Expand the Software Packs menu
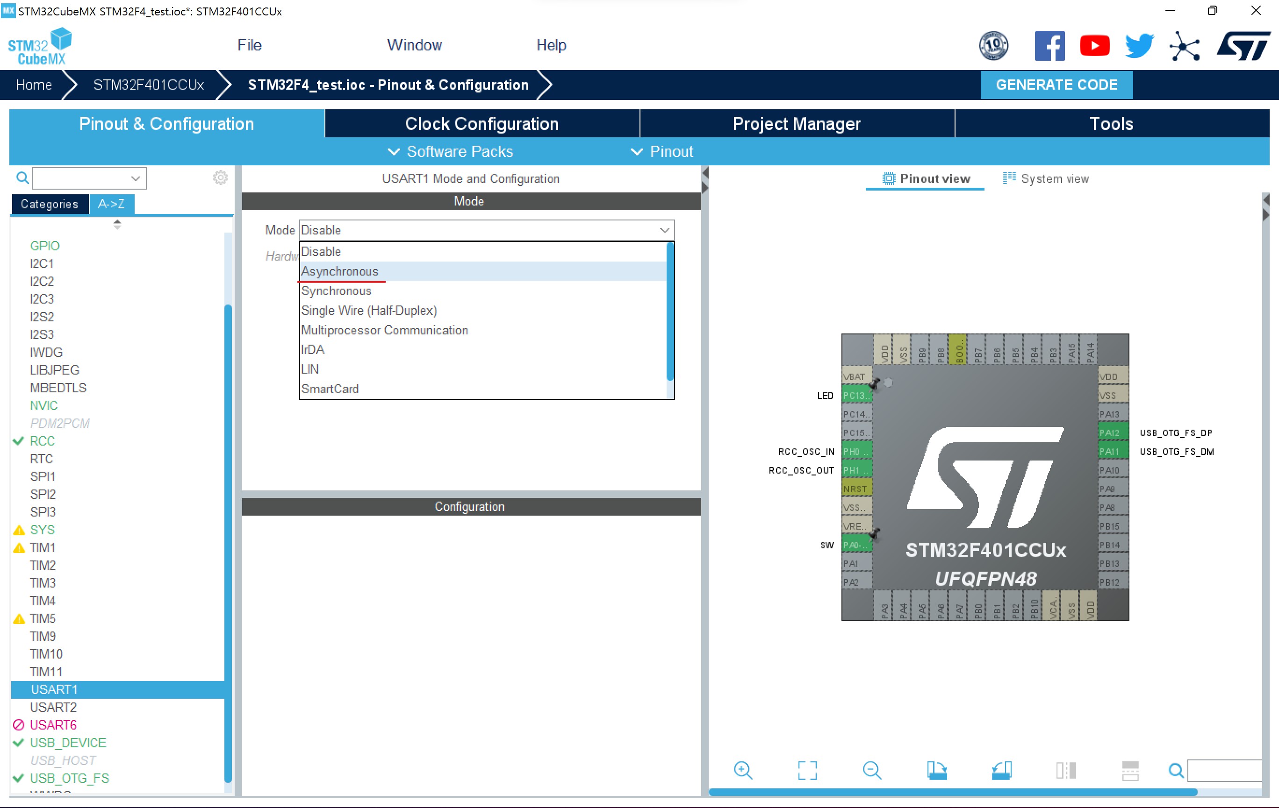Screen dimensions: 1279x808 tap(451, 152)
